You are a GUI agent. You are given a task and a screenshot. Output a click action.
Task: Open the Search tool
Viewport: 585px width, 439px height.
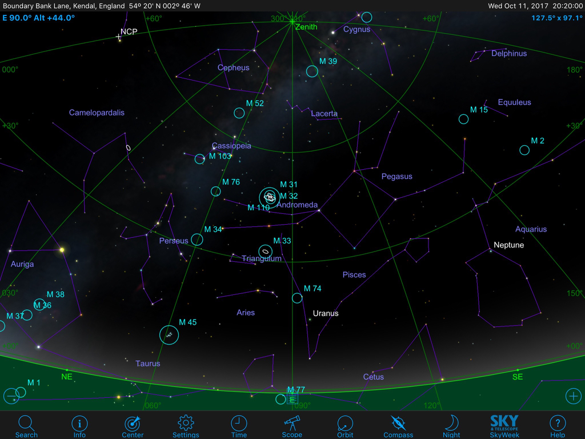(x=26, y=426)
